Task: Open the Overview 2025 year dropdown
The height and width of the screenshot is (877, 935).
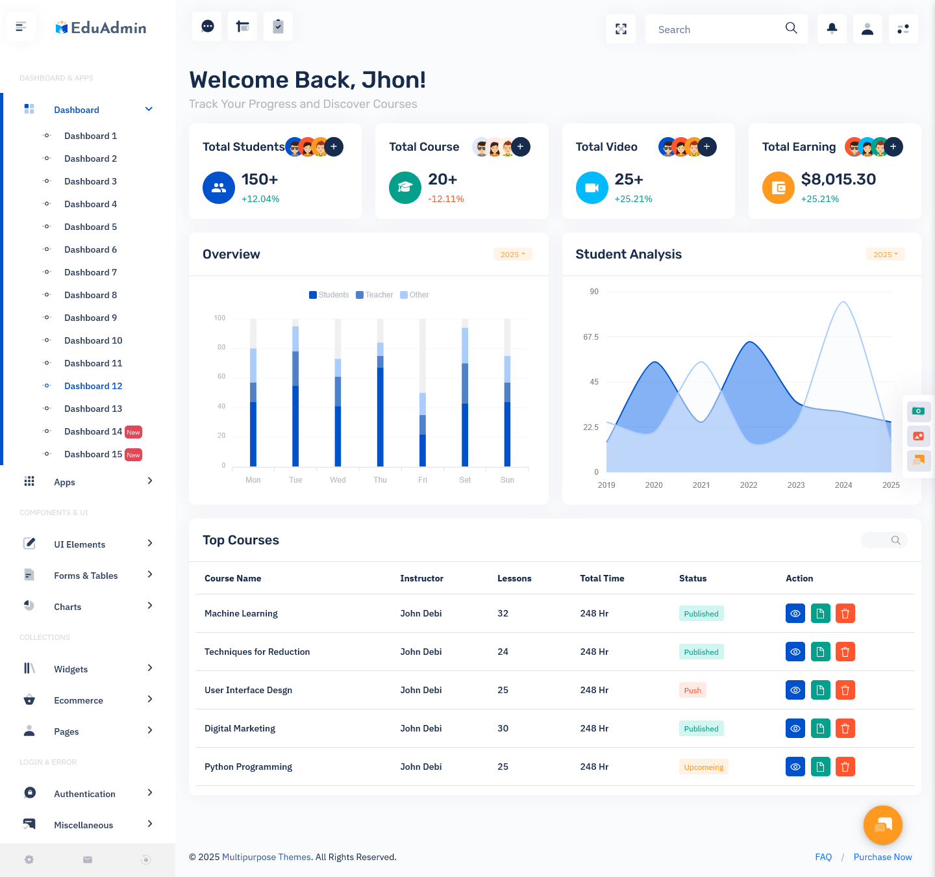Action: click(512, 255)
